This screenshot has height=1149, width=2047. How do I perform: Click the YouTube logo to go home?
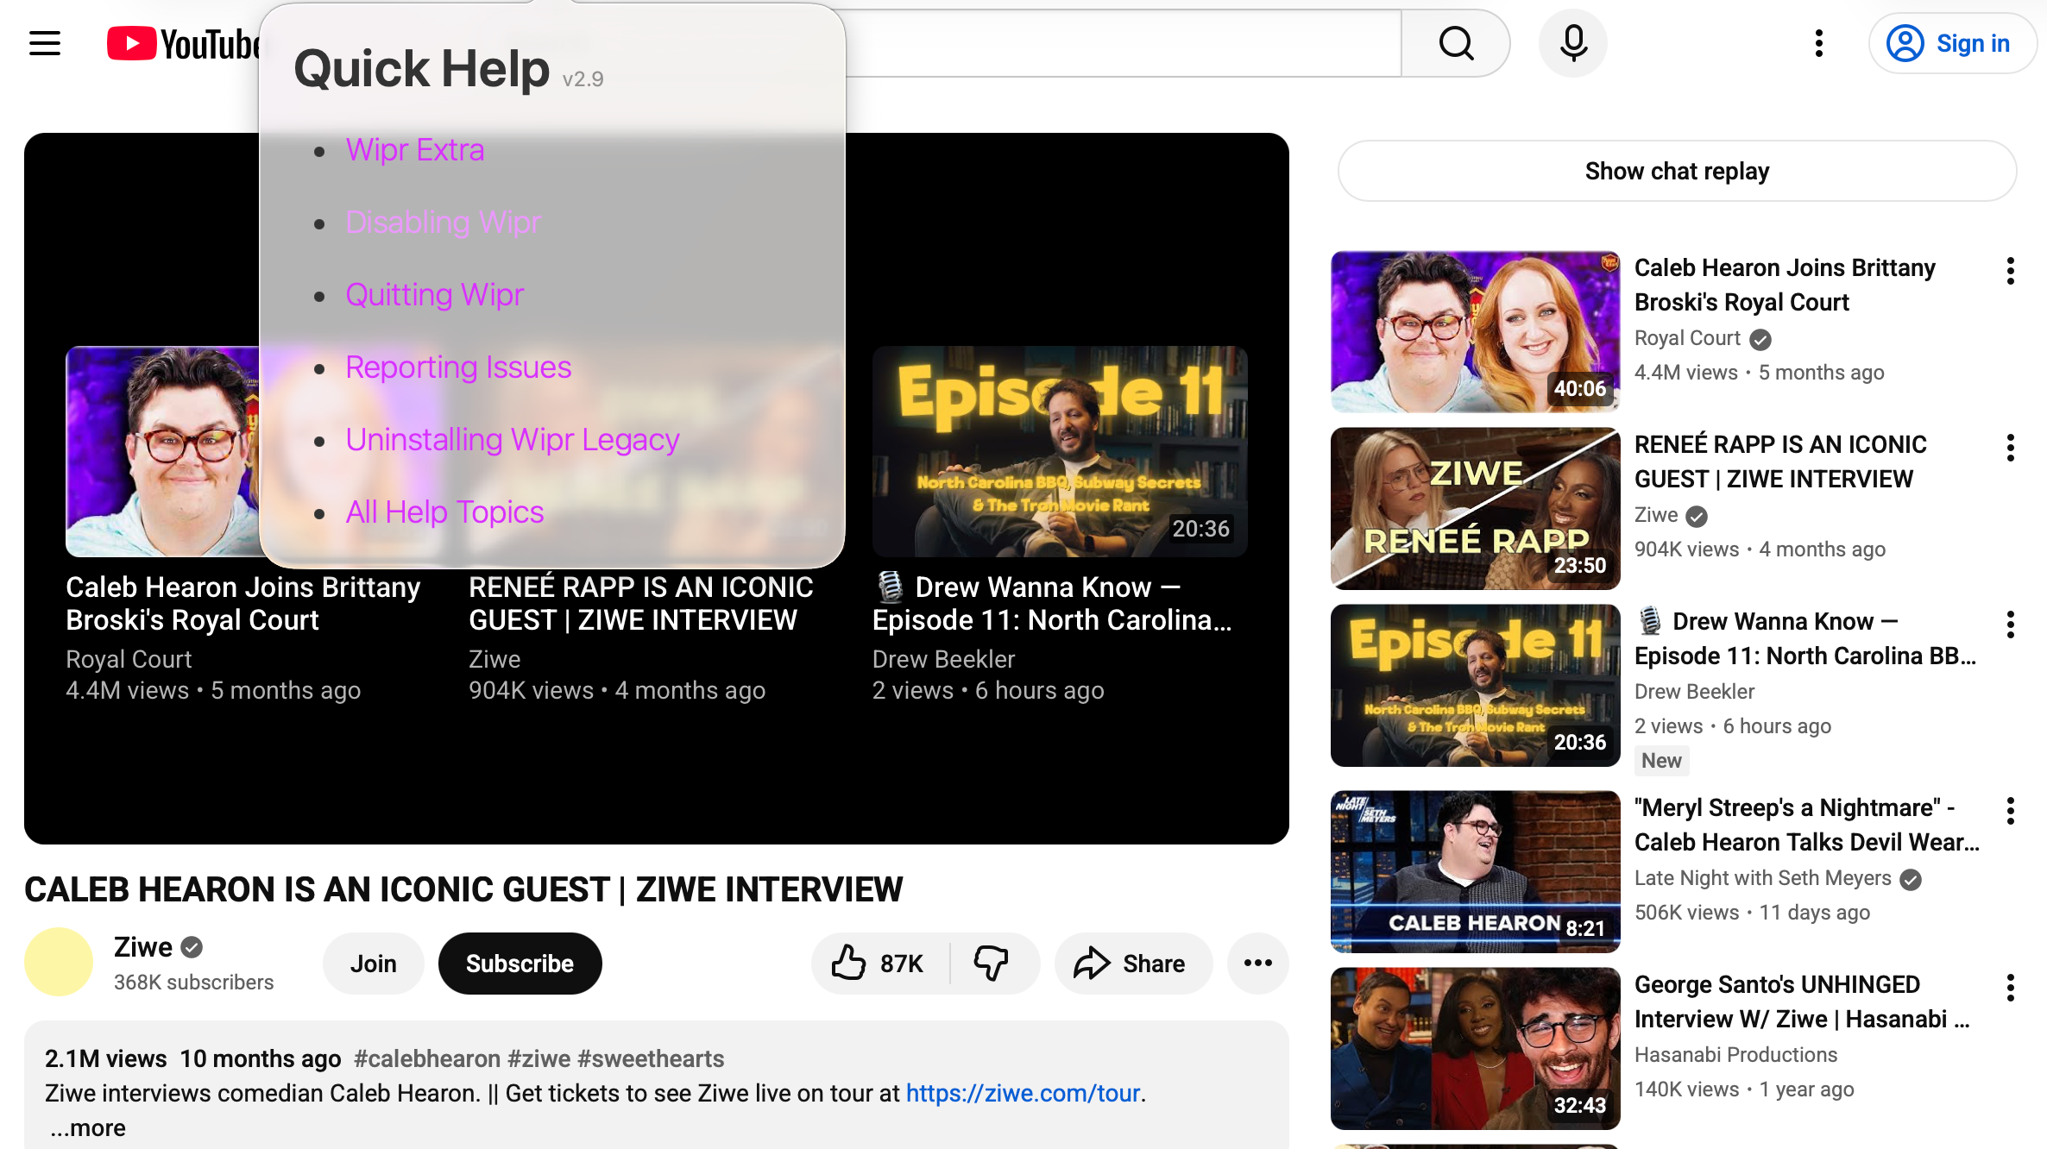[177, 43]
